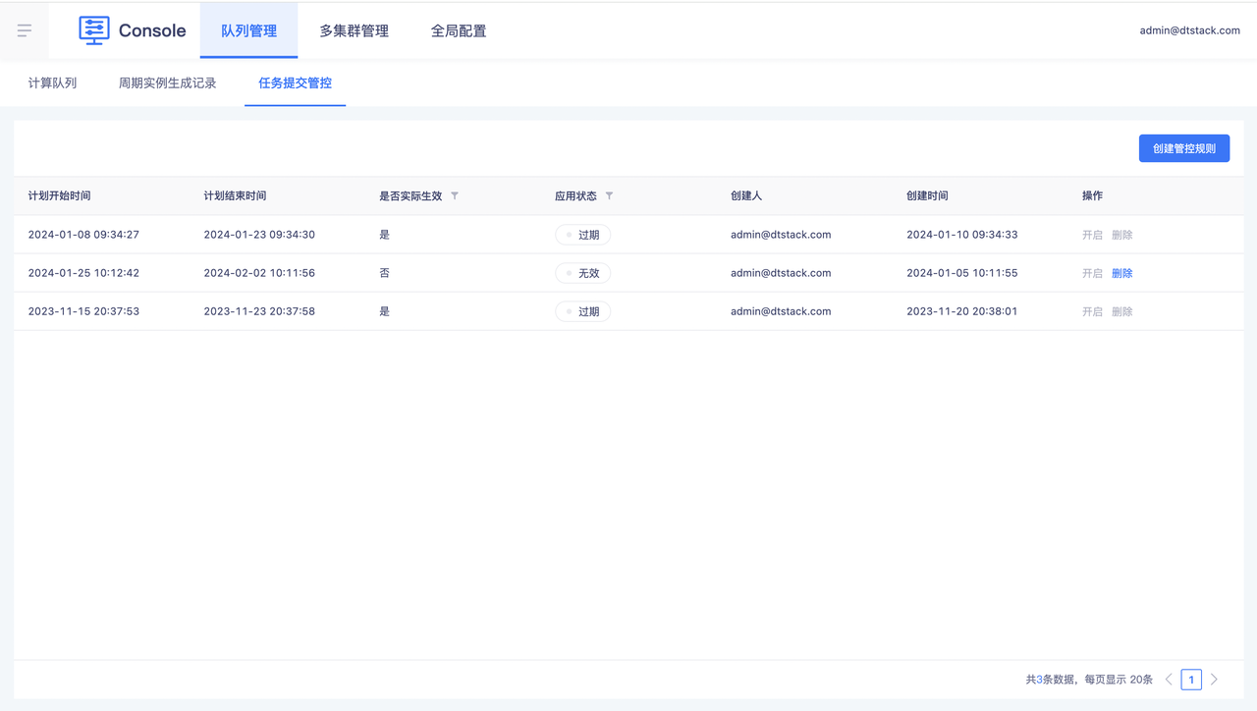
Task: Open filter for 应用状态 column
Action: (609, 196)
